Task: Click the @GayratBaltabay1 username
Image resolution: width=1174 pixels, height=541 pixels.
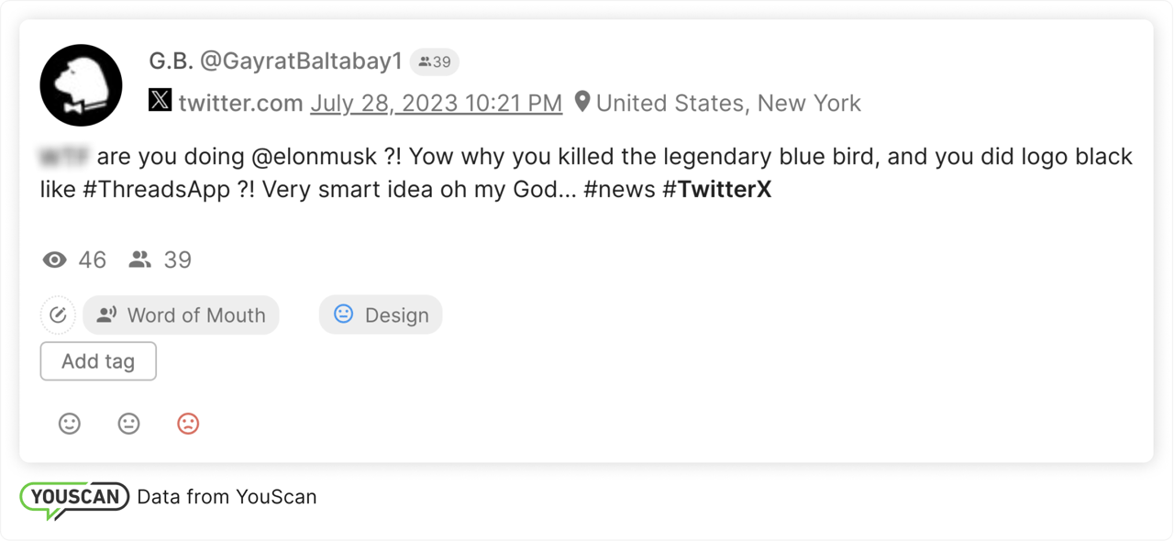Action: (x=301, y=61)
